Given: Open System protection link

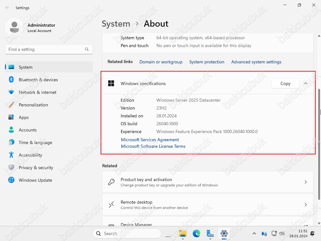Looking at the screenshot, I should tap(207, 62).
